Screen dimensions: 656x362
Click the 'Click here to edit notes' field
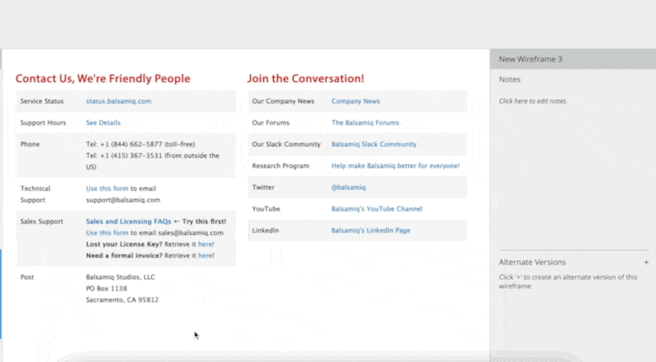[x=533, y=102]
